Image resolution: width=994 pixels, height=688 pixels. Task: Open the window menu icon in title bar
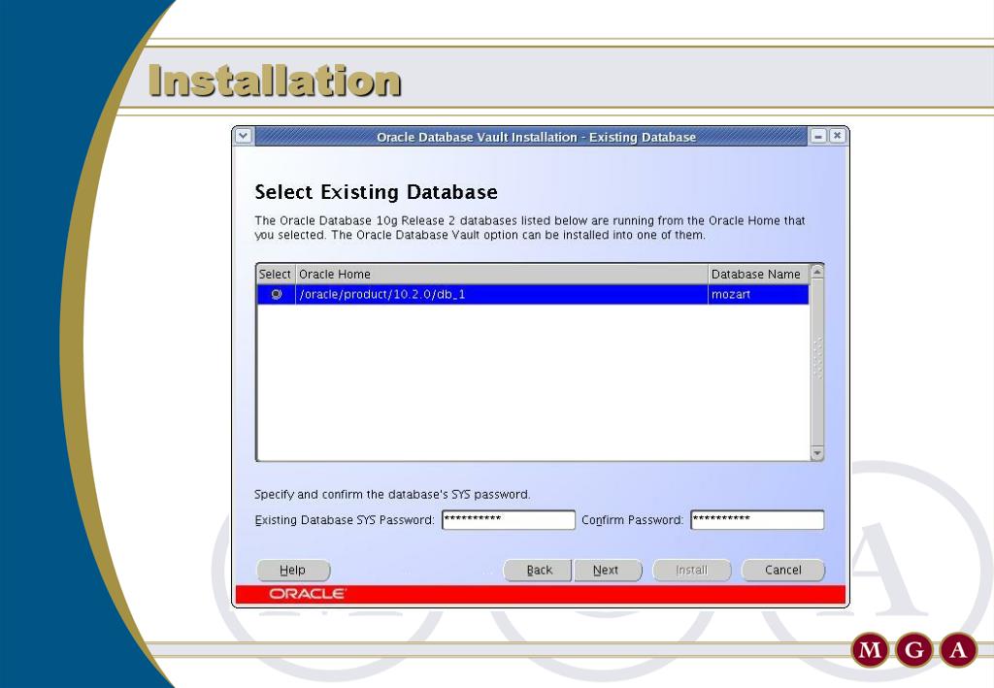[x=244, y=136]
